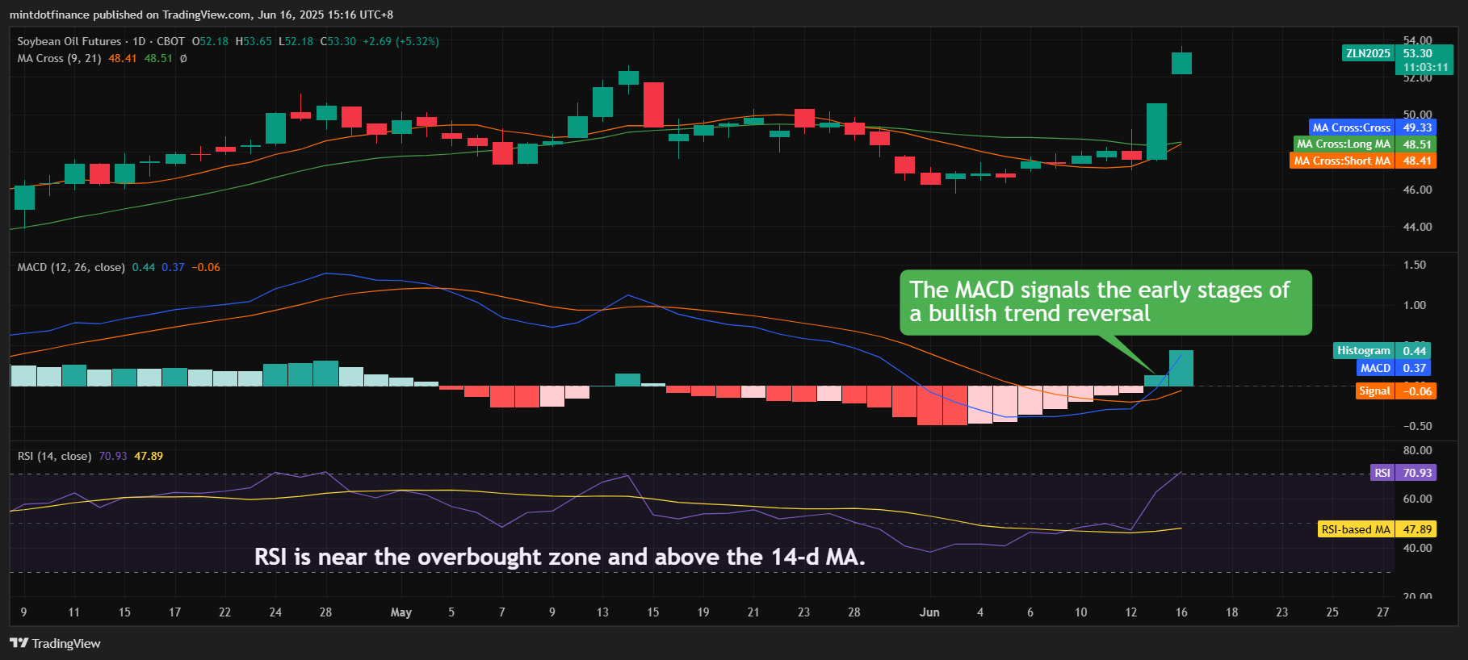Click the purple RSI axis label
The image size is (1468, 660).
(1382, 473)
